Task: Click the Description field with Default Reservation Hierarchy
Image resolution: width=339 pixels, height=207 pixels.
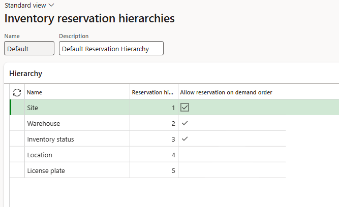Action: [x=111, y=49]
